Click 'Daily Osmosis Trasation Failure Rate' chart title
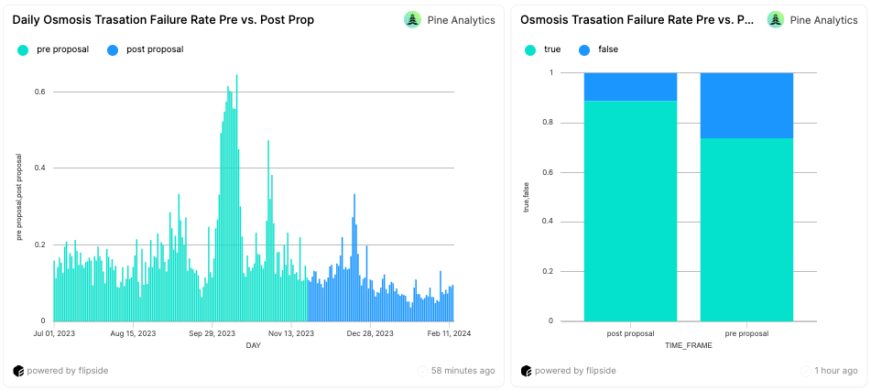The width and height of the screenshot is (871, 391). (163, 19)
